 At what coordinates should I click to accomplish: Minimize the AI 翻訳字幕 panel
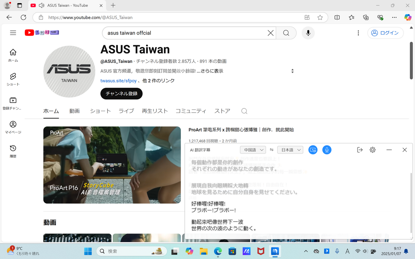click(389, 150)
